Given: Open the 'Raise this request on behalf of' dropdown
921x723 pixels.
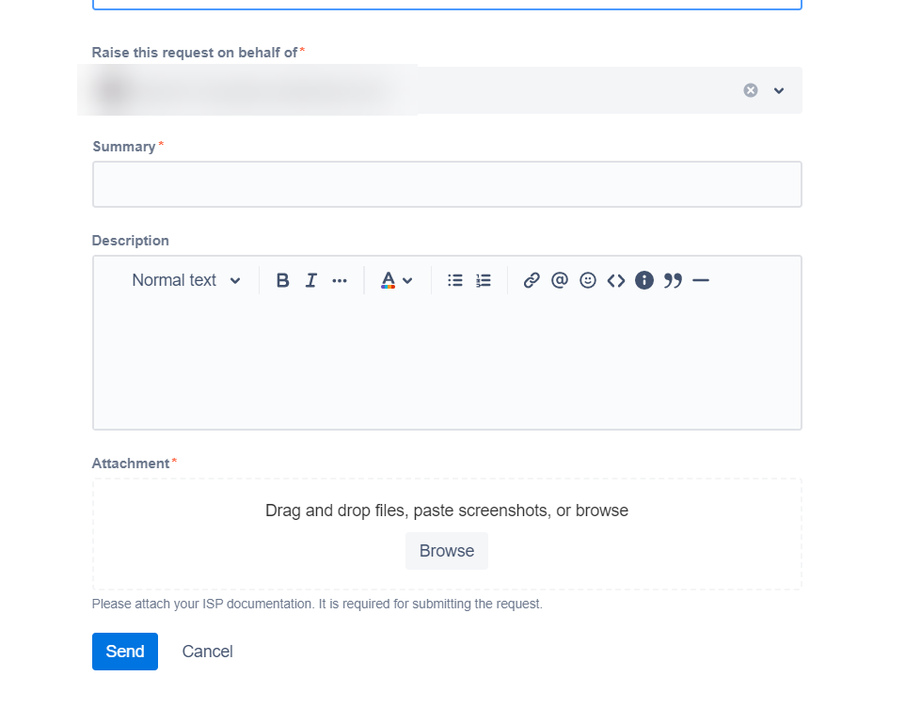Looking at the screenshot, I should point(778,89).
